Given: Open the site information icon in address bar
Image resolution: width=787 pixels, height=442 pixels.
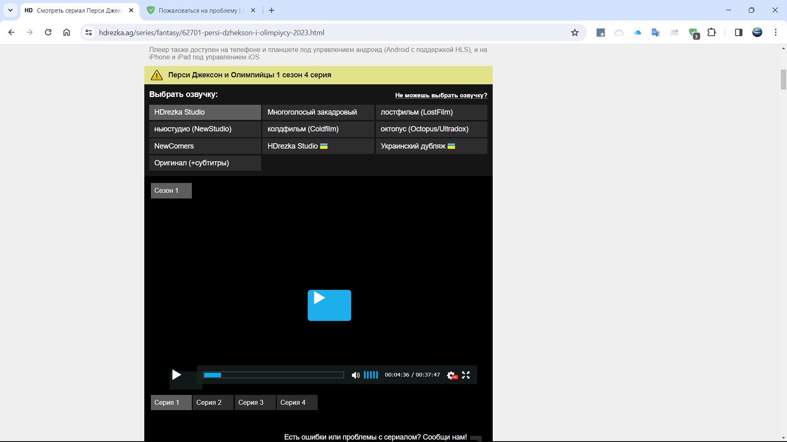Looking at the screenshot, I should point(89,33).
